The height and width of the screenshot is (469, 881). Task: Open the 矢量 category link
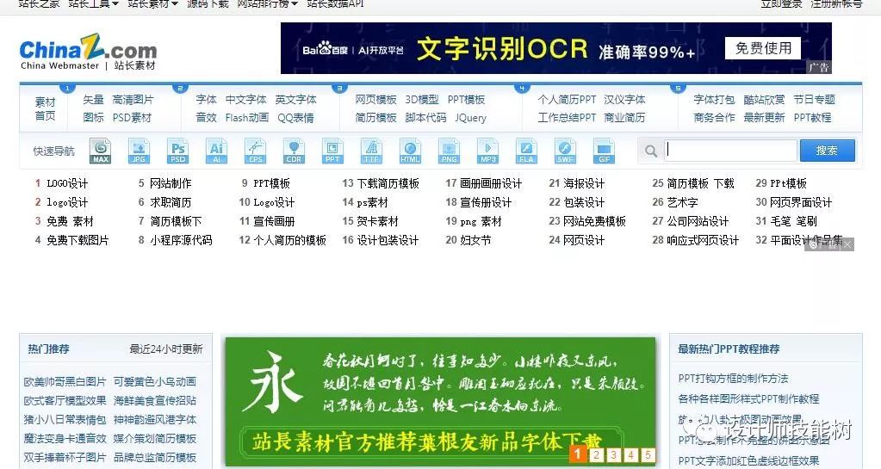(93, 100)
